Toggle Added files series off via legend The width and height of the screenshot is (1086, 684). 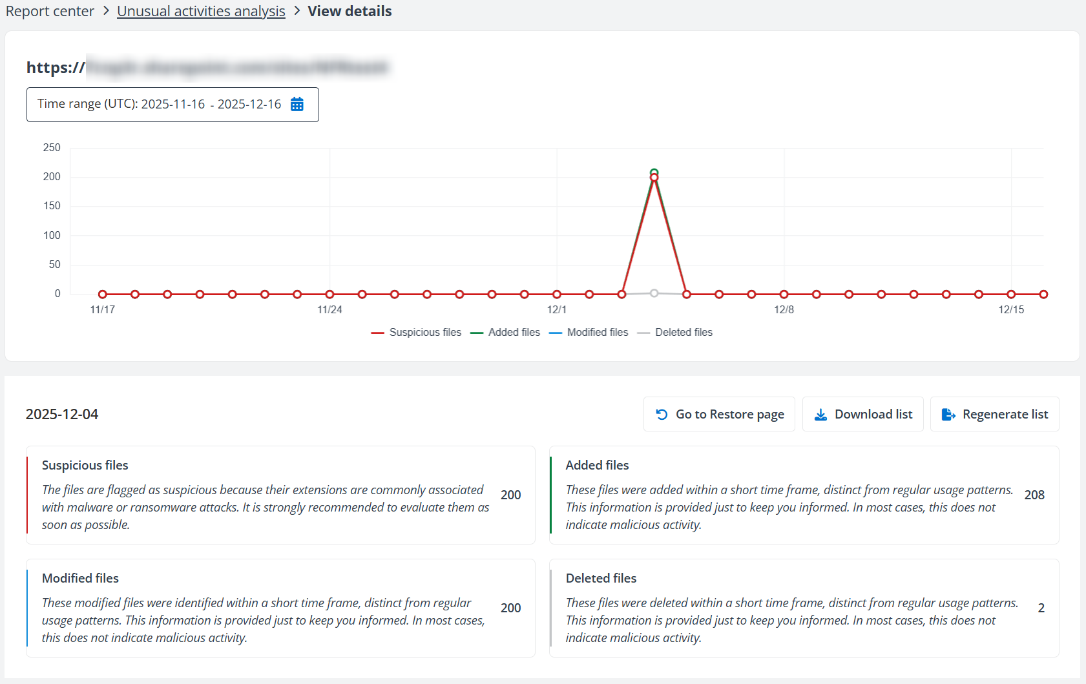tap(514, 332)
